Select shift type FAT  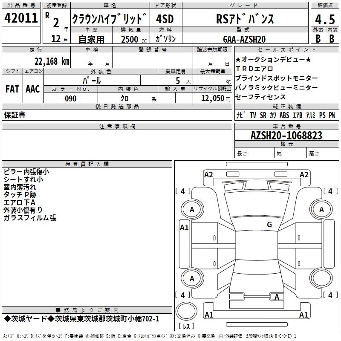point(12,89)
